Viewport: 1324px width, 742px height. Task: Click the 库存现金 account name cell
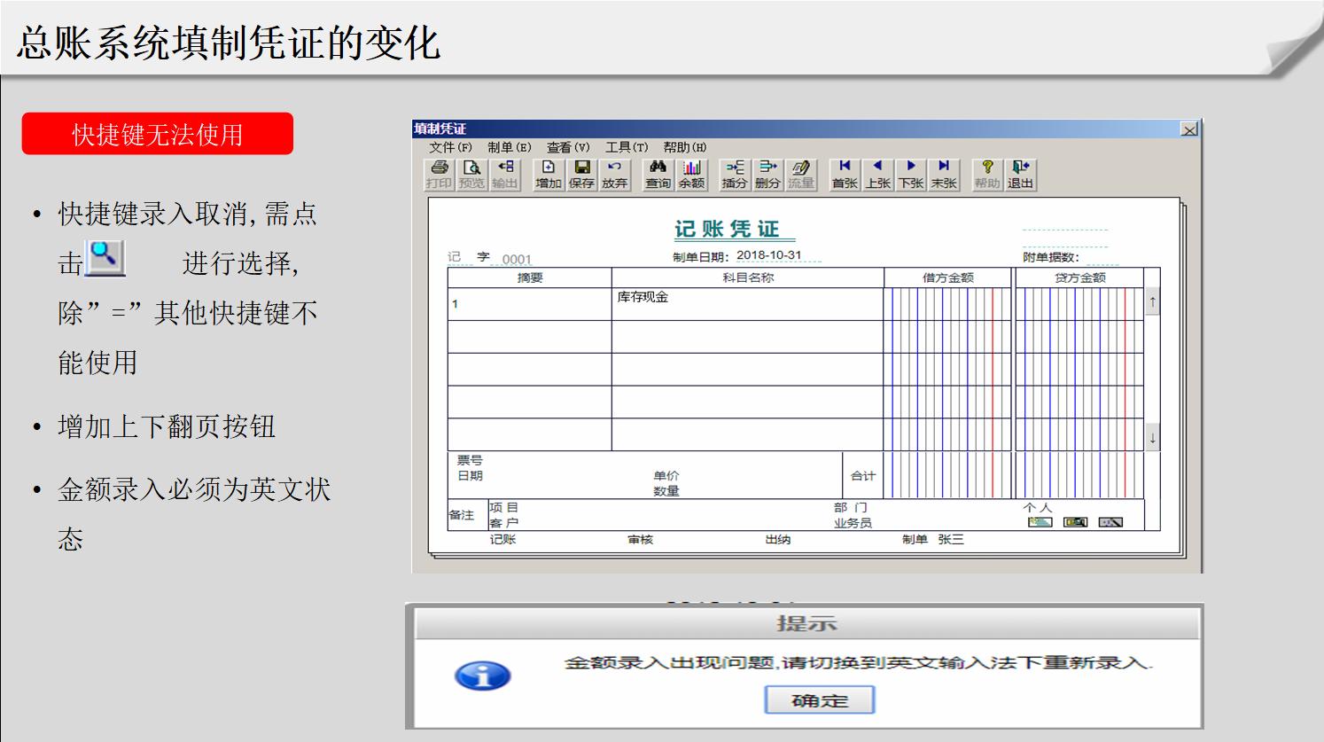click(746, 303)
